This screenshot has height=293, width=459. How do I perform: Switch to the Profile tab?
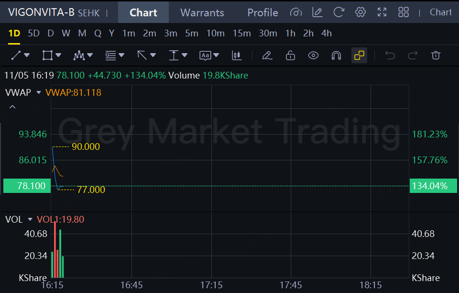click(262, 12)
